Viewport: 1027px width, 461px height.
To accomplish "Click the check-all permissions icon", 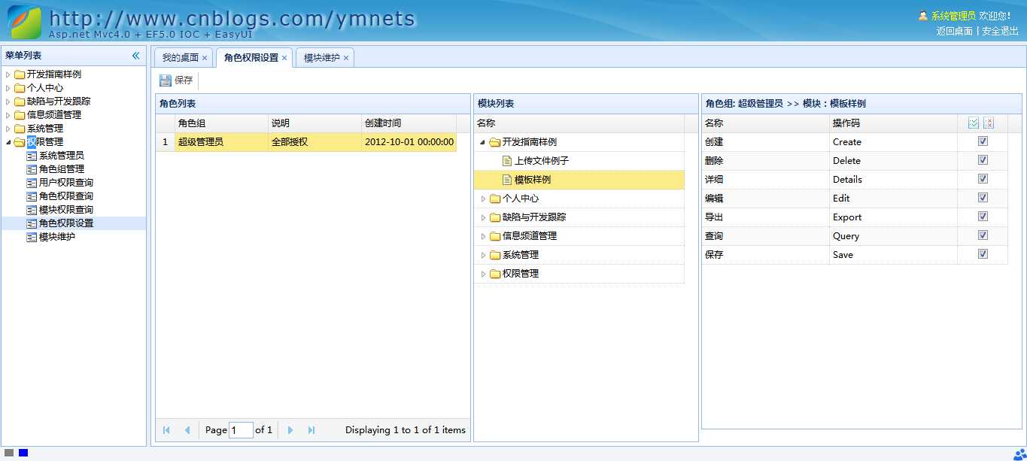I will click(974, 123).
